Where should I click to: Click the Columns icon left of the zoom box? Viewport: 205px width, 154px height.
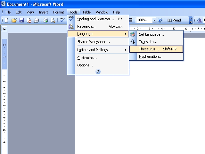tap(131, 20)
